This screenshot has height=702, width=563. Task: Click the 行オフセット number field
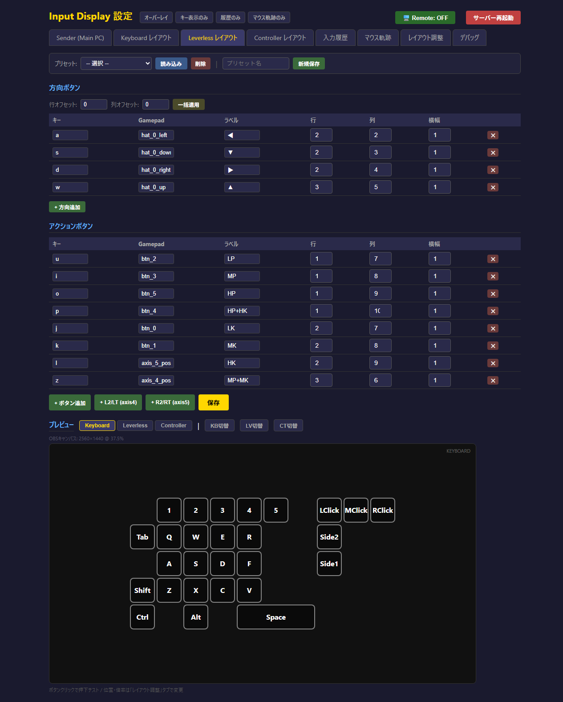click(94, 105)
